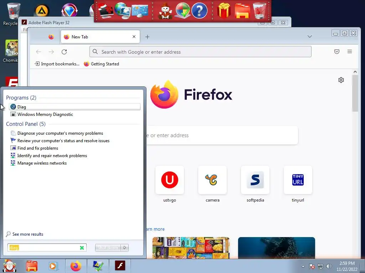Image resolution: width=365 pixels, height=273 pixels.
Task: List all tabs dropdown in Firefox
Action: [x=310, y=37]
